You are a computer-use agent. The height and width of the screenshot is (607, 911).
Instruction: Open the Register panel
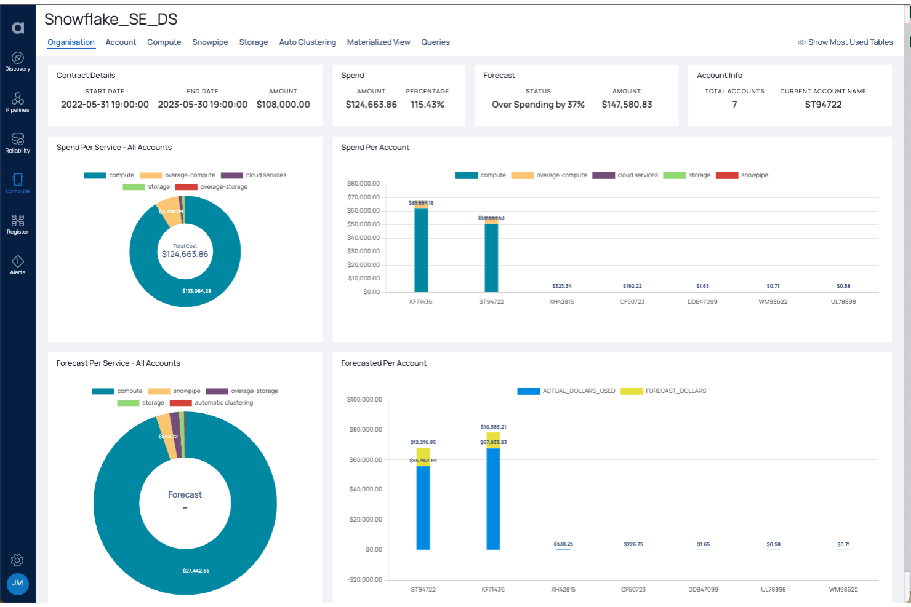(x=17, y=223)
